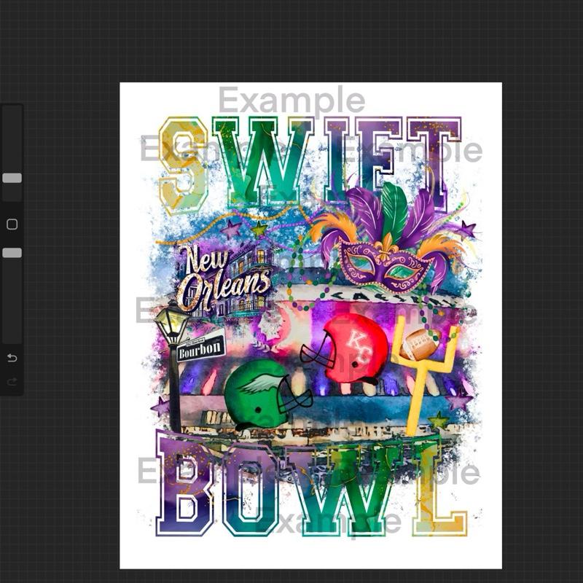
Task: Tap the redo arrow in the sidebar
Action: [x=12, y=382]
